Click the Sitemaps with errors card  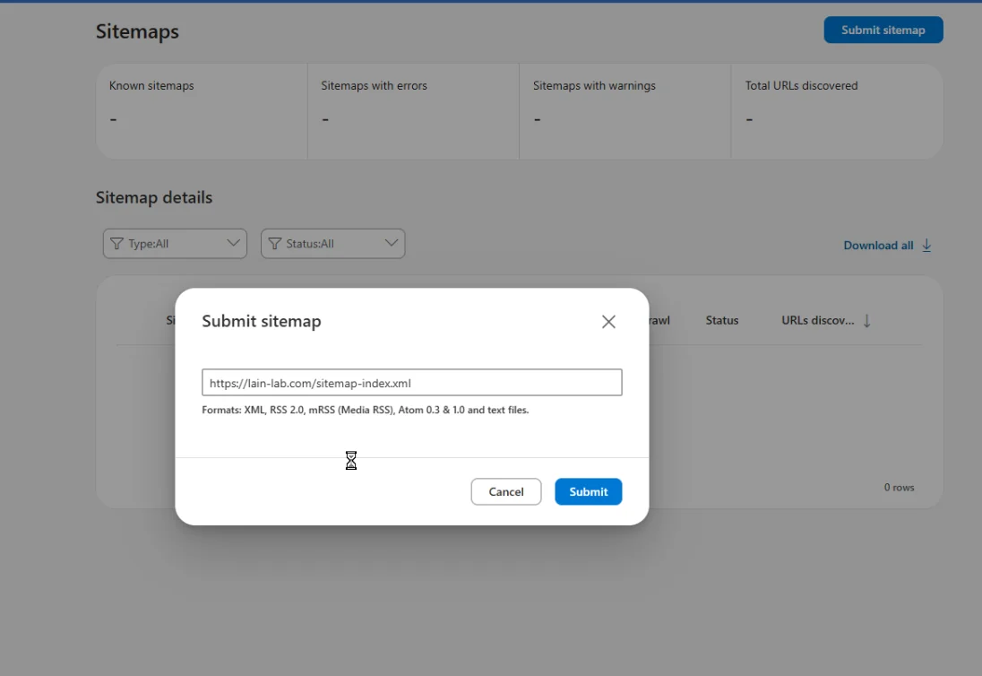pyautogui.click(x=413, y=111)
